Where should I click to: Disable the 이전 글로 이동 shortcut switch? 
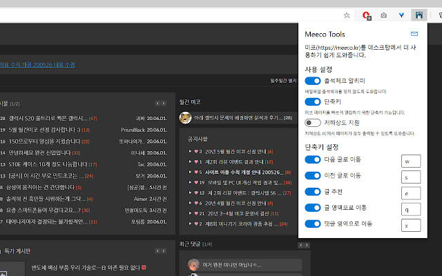coord(313,175)
